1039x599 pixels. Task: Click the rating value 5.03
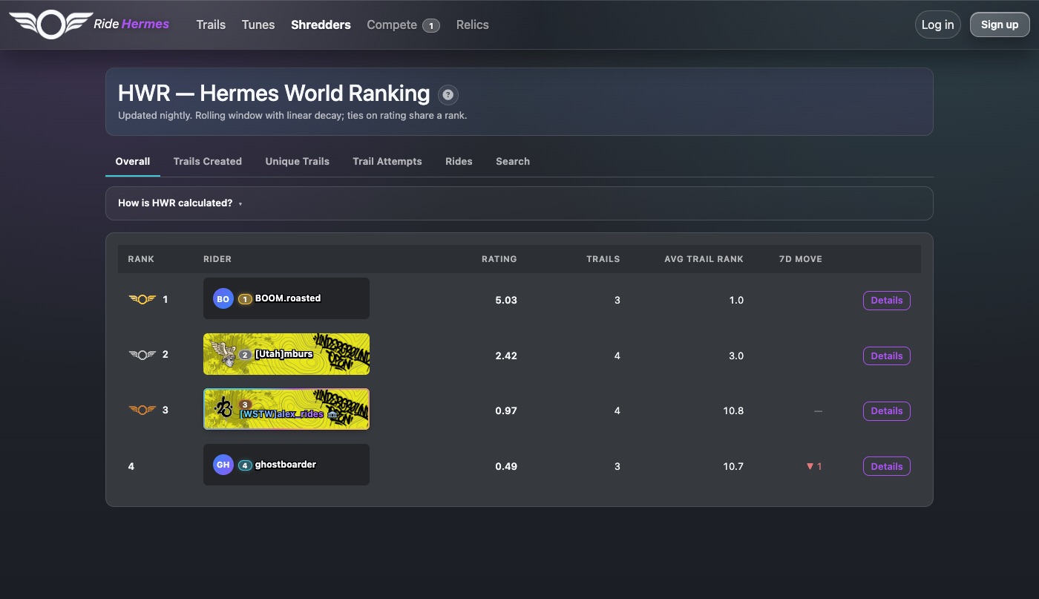506,301
